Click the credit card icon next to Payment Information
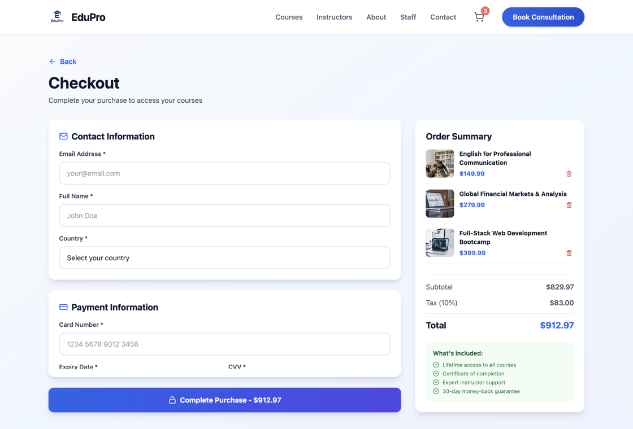The height and width of the screenshot is (429, 633). [x=63, y=307]
